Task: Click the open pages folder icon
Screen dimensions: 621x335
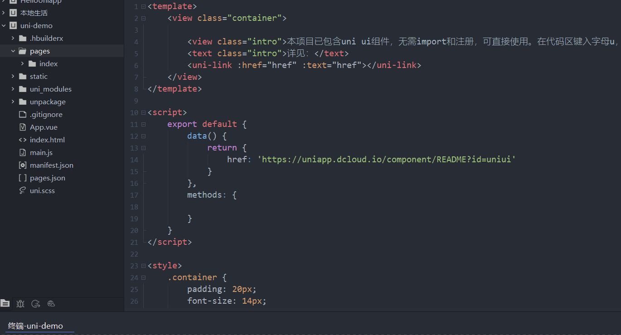Action: click(x=23, y=51)
